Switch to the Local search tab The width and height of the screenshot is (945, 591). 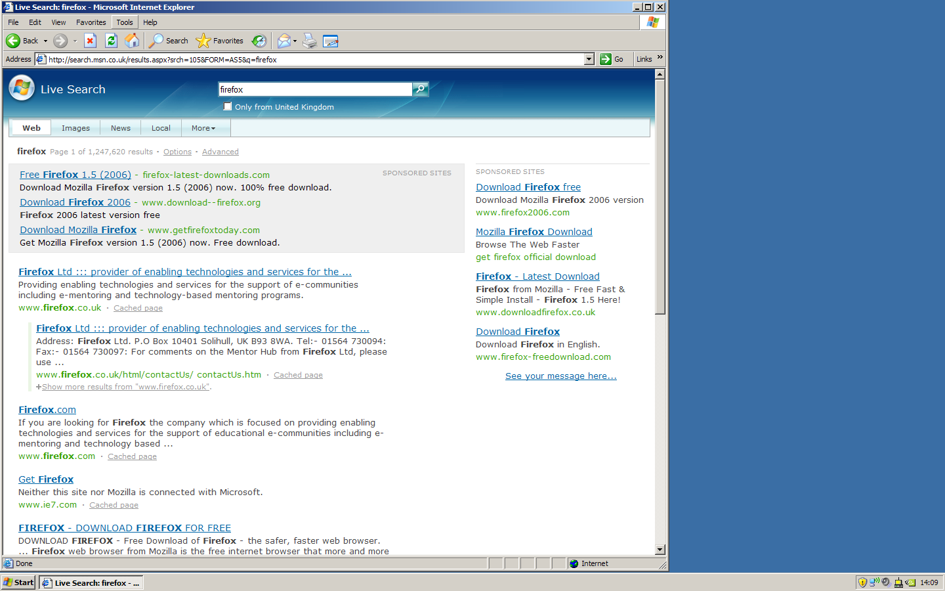[161, 128]
